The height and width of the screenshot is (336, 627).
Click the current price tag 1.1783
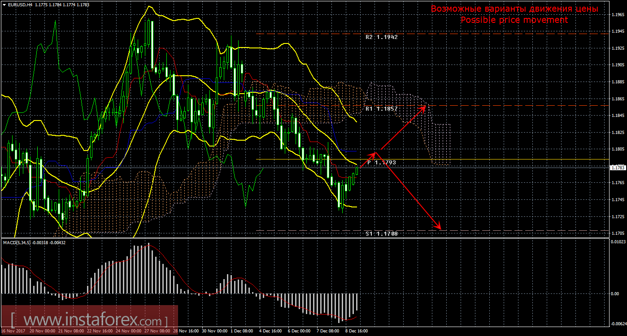pos(618,168)
